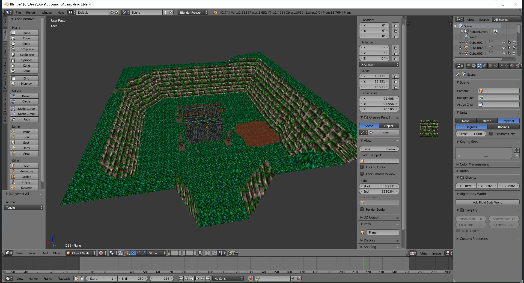Toggle the Render Border checkbox
Screen dimensions: 524x283
coord(362,209)
